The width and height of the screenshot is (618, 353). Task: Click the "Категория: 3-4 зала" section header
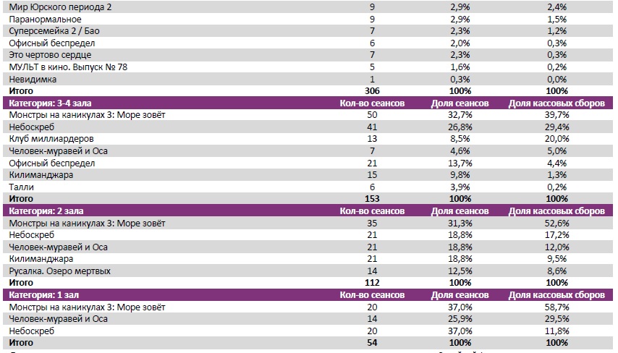pyautogui.click(x=51, y=103)
